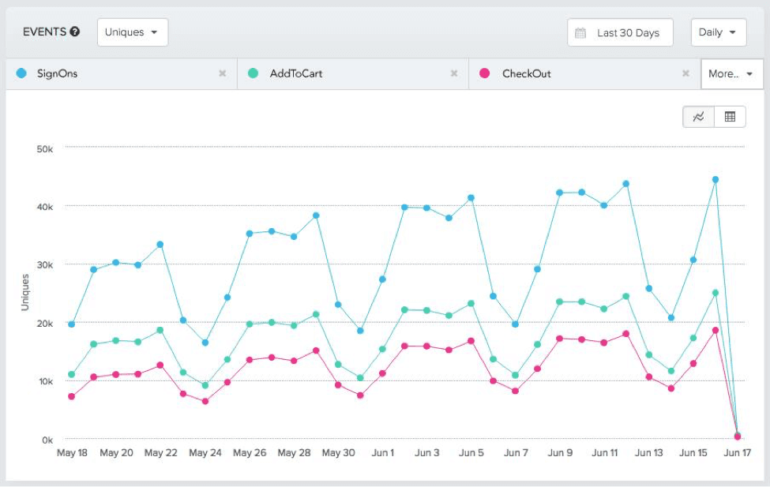Click the help icon next to EVENTS
Viewport: 770px width, 487px height.
(x=75, y=32)
